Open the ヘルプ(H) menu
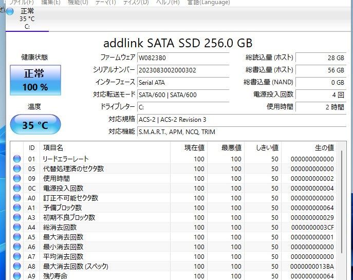 [x=168, y=2]
